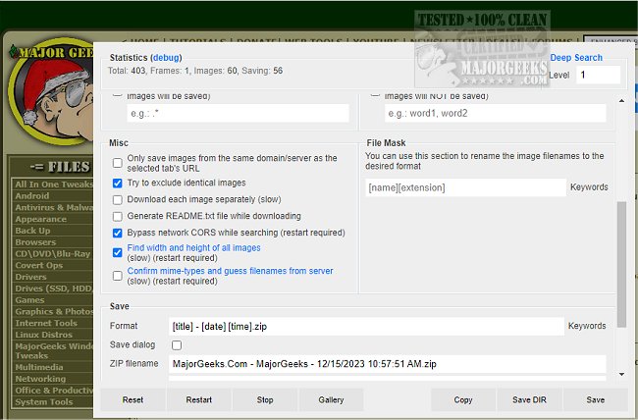Open Covert Ops category in sidebar
This screenshot has height=420, width=638.
click(39, 265)
